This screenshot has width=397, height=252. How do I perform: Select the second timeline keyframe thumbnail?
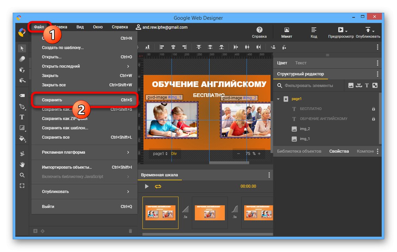[210, 213]
